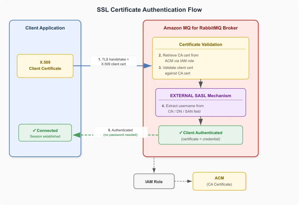299x205 pixels.
Task: Click the 'Extract username from CN / DN / SAN field' step
Action: click(x=183, y=108)
